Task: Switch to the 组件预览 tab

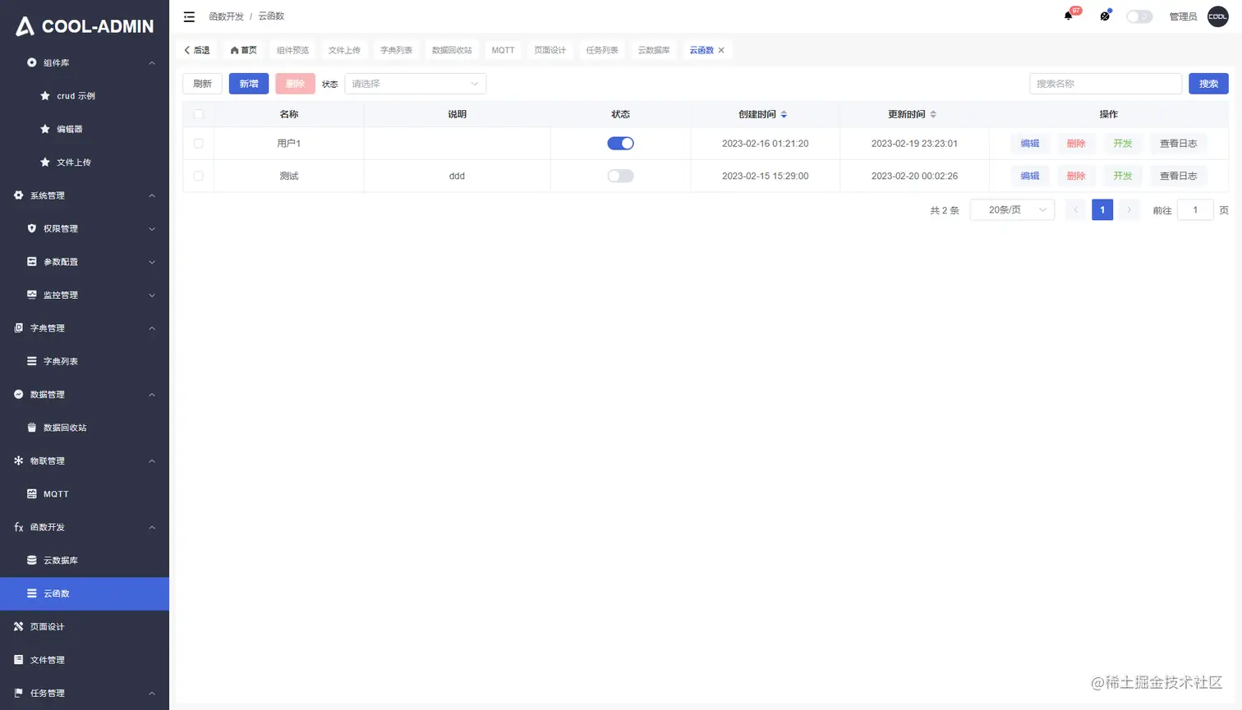Action: point(292,50)
